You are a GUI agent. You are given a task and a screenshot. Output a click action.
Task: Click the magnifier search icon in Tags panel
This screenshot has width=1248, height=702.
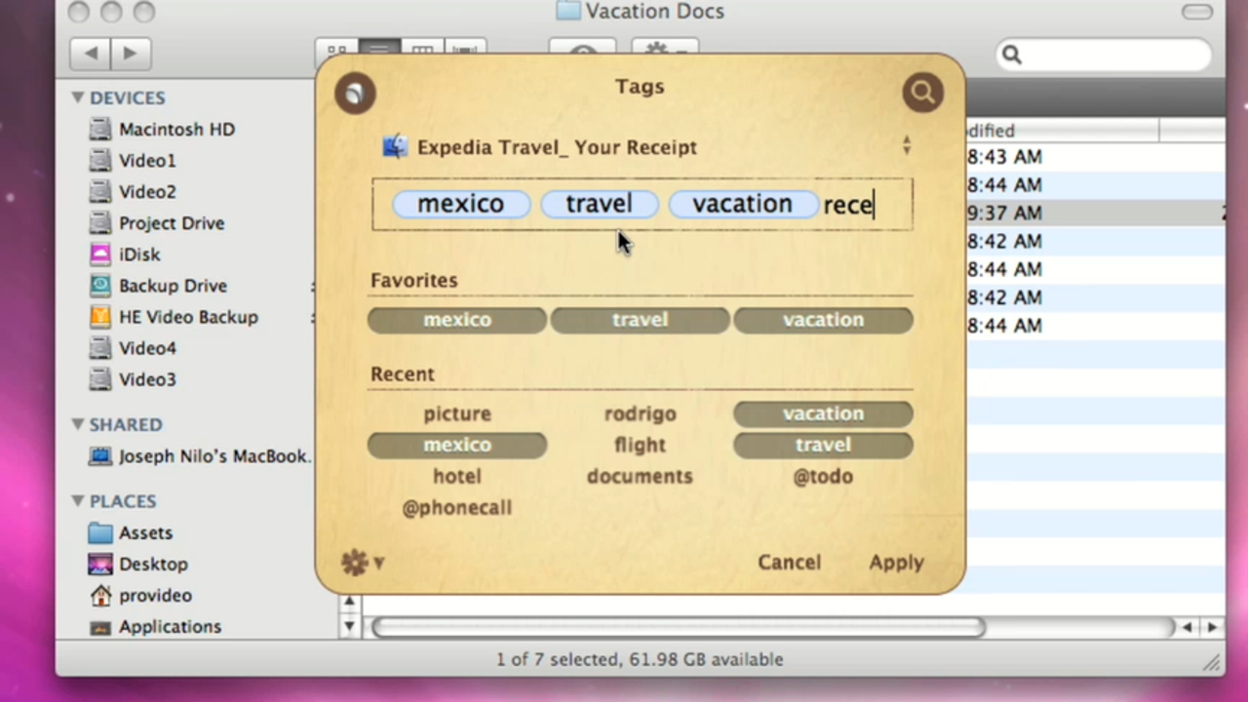coord(922,93)
